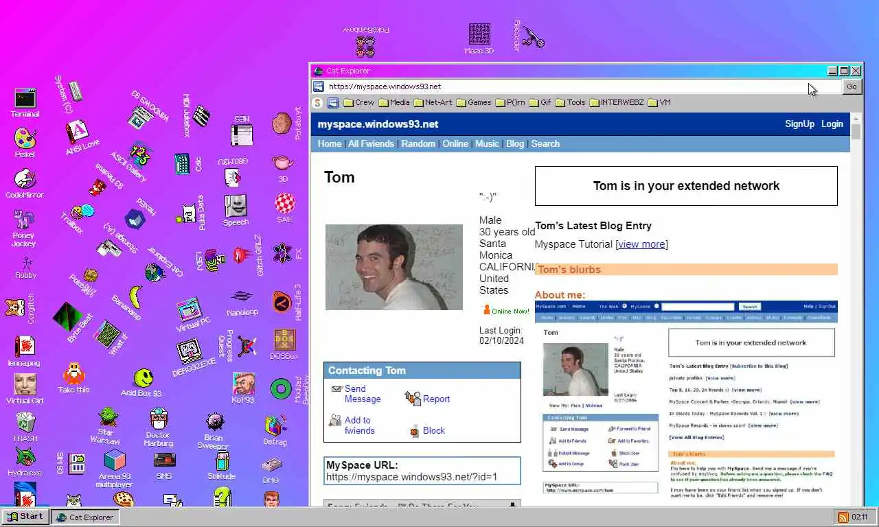
Task: Click the SignUp link
Action: tap(799, 124)
